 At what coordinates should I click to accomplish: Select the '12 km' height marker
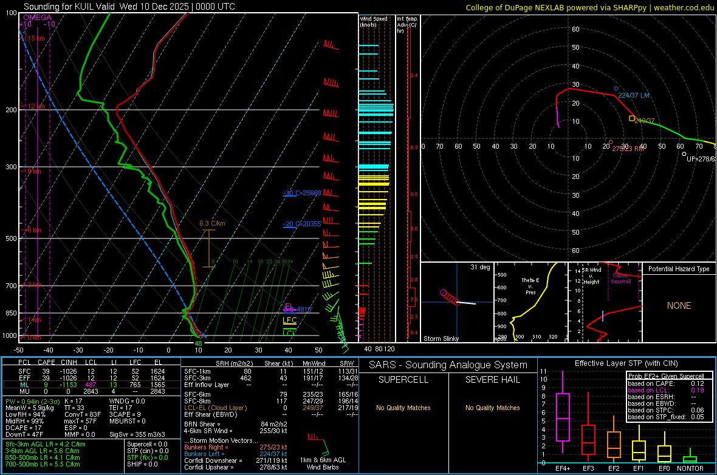[35, 106]
